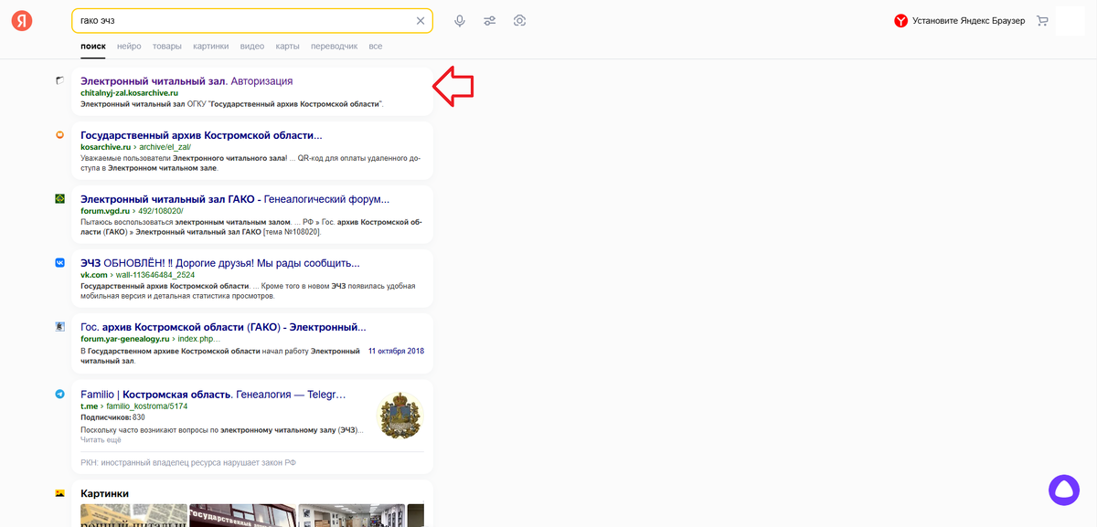
Task: Click forum.yar-genealogy.ru domain link
Action: pos(124,339)
